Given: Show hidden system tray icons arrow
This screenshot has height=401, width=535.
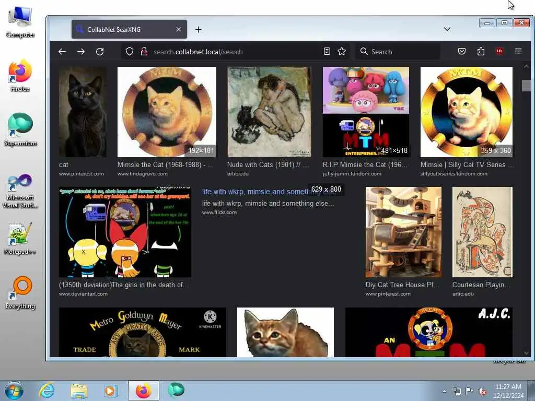Looking at the screenshot, I should point(444,391).
